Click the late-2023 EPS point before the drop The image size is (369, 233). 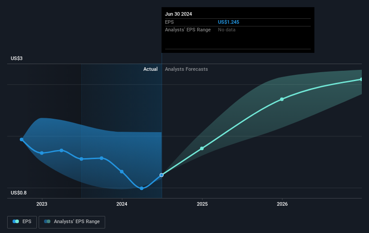(102, 158)
